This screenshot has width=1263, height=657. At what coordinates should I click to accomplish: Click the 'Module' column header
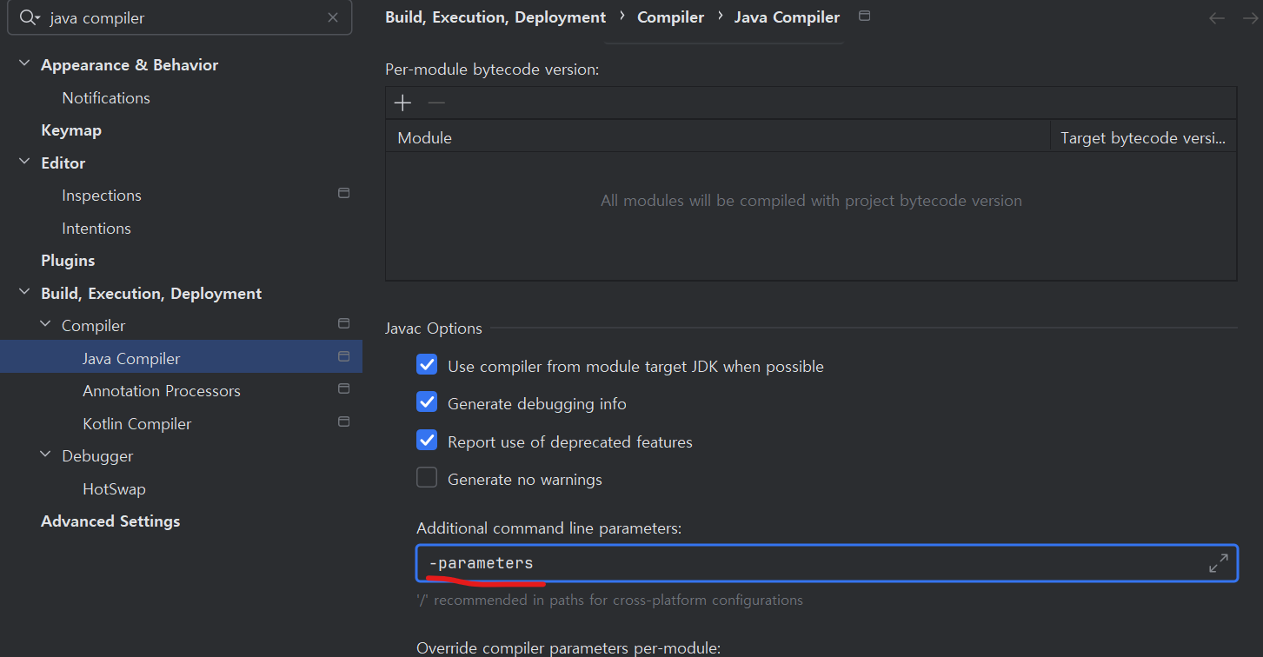[x=718, y=137]
